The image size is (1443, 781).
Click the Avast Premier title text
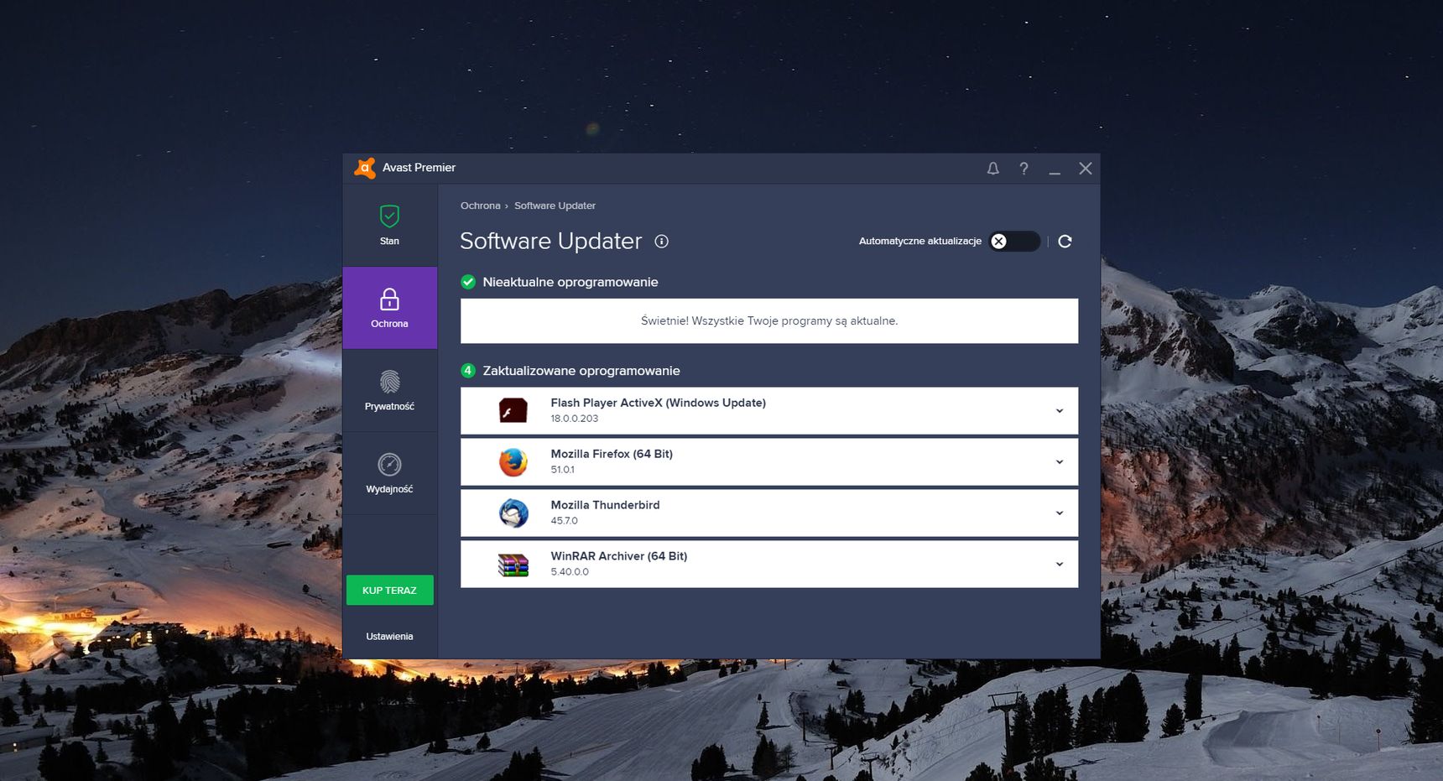(419, 168)
